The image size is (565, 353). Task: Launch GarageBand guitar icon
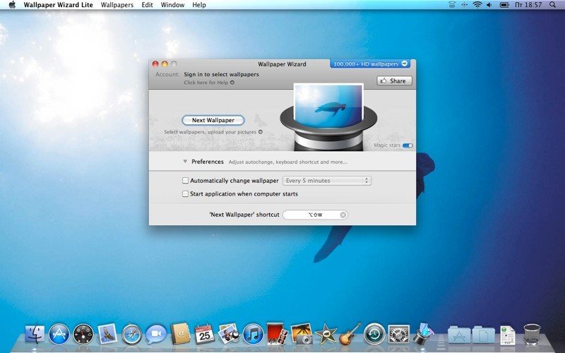pos(350,333)
